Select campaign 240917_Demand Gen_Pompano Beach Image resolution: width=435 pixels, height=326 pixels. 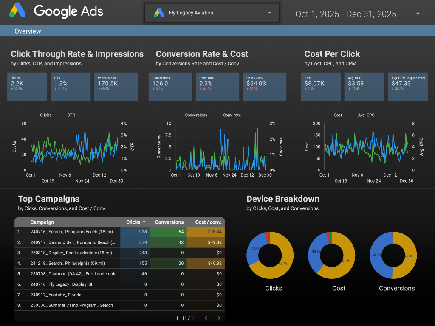[x=73, y=242]
